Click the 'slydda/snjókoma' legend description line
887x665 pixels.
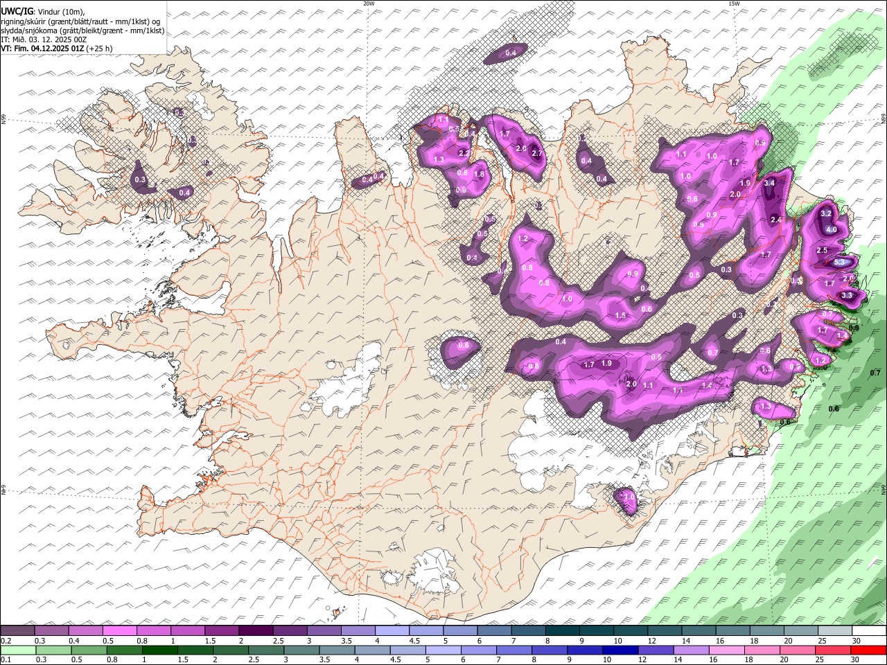[82, 30]
